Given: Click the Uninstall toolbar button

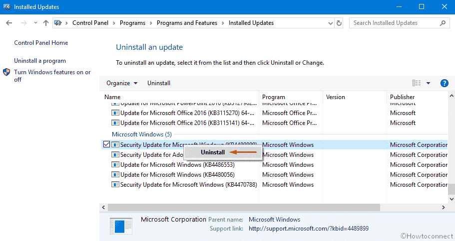Looking at the screenshot, I should click(x=159, y=83).
